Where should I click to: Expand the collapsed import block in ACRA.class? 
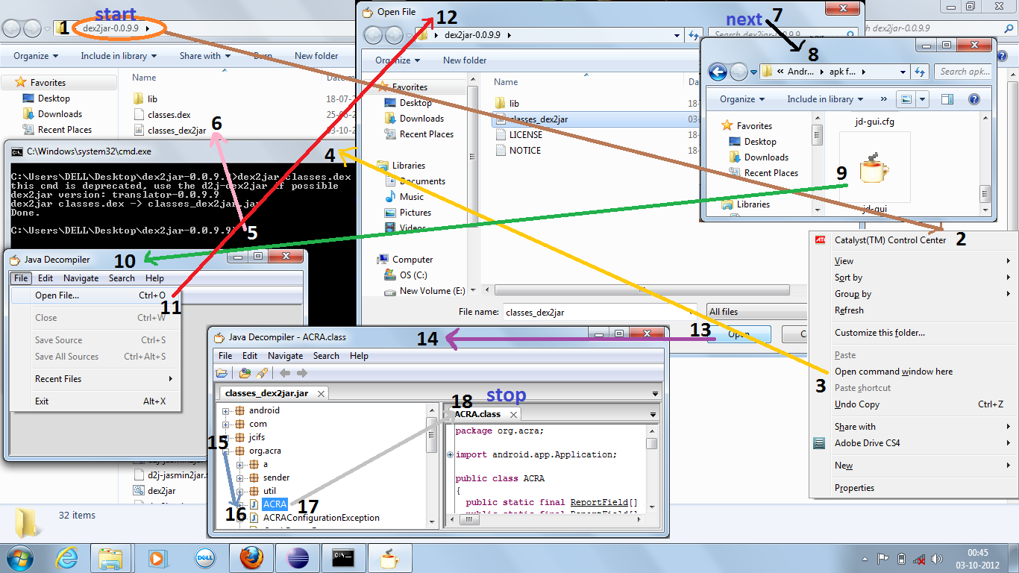450,454
